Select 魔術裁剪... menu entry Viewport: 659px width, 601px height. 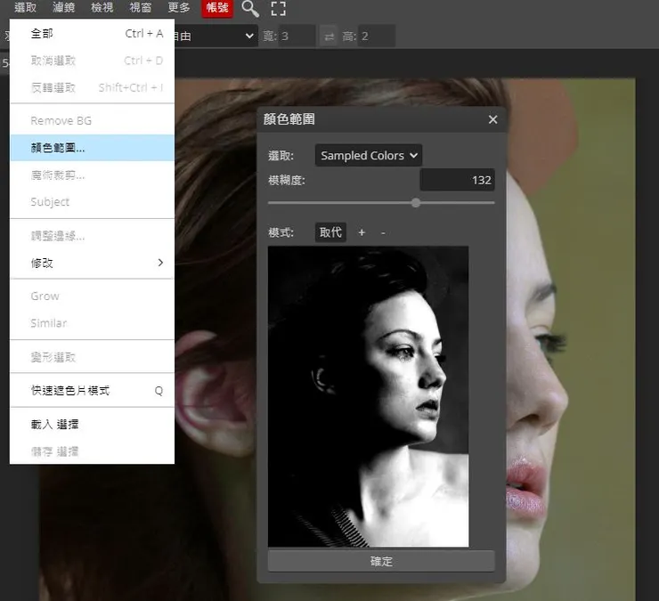[x=92, y=175]
